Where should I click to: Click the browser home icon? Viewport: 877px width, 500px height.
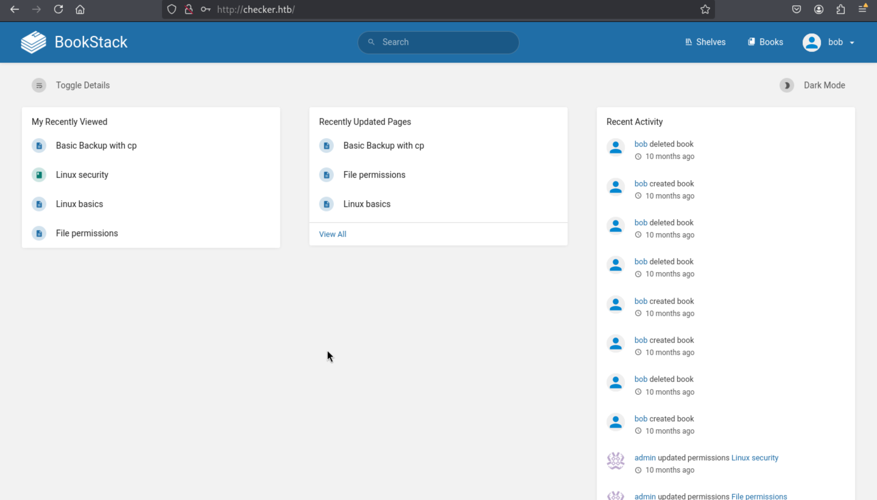[80, 9]
